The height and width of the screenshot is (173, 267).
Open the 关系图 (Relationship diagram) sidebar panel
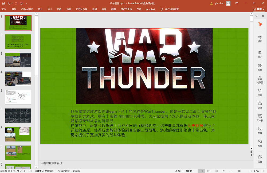coord(260,80)
